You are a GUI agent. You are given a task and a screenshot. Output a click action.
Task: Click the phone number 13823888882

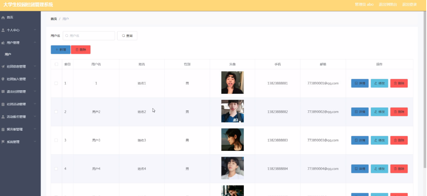(278, 112)
